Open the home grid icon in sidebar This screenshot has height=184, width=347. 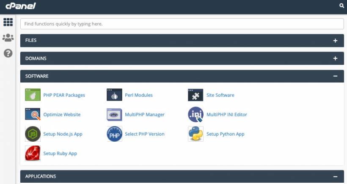pyautogui.click(x=8, y=22)
